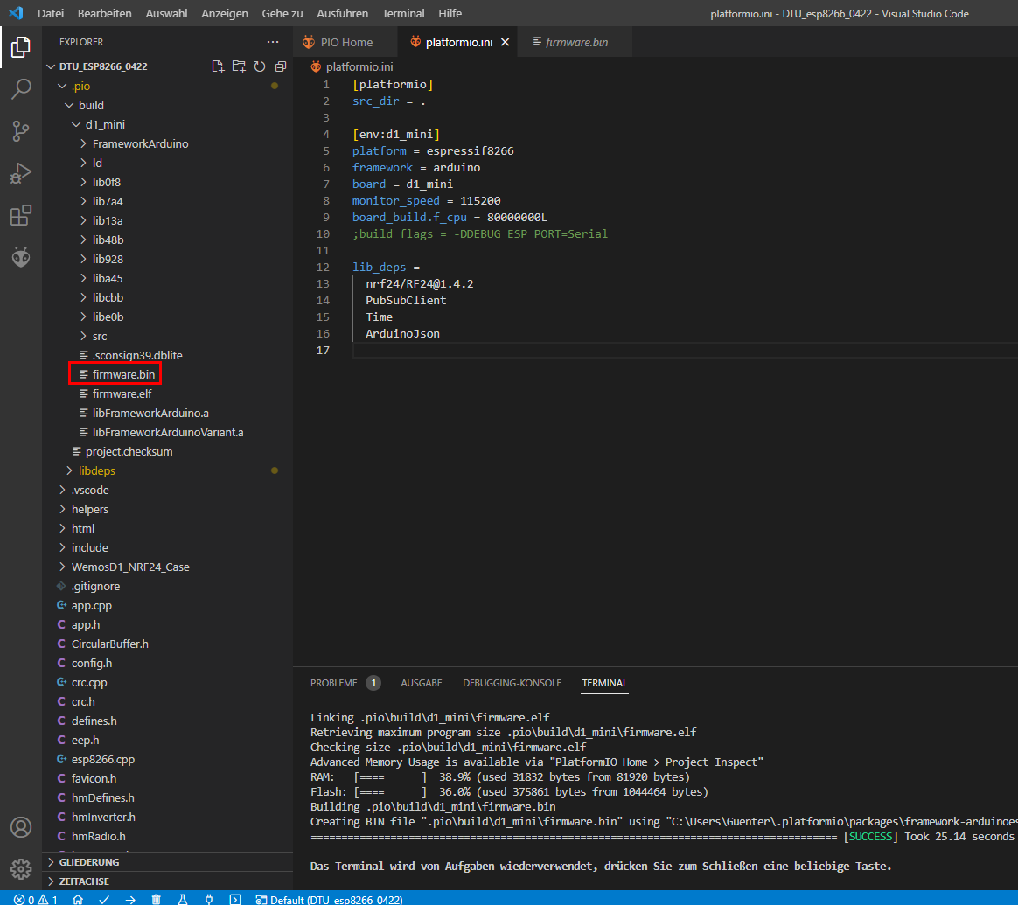Screen dimensions: 1018x905
Task: Click the PlatformIO Clean trash icon
Action: (x=157, y=899)
